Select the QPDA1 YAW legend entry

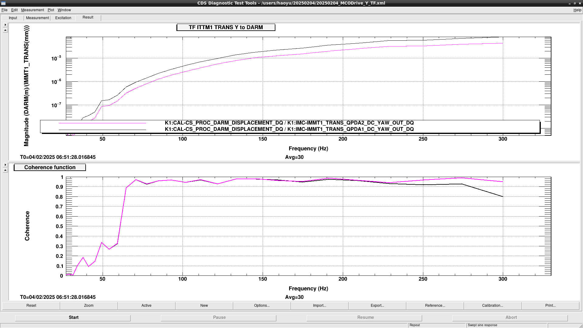click(289, 129)
